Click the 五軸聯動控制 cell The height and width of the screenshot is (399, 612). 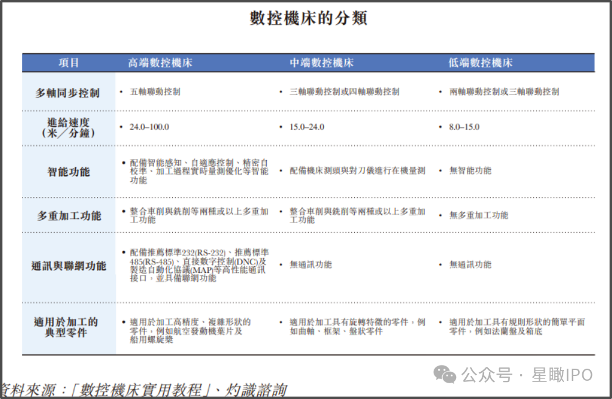(155, 92)
